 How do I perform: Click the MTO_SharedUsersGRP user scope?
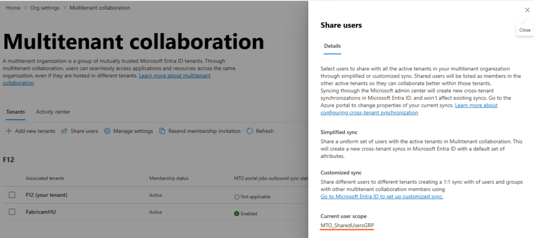[347, 225]
